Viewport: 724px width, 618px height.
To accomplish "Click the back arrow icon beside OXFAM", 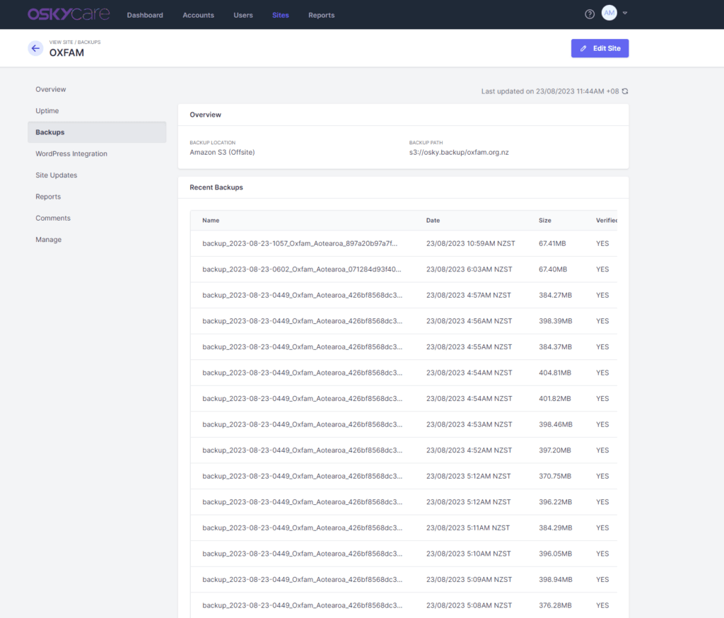I will click(x=35, y=48).
